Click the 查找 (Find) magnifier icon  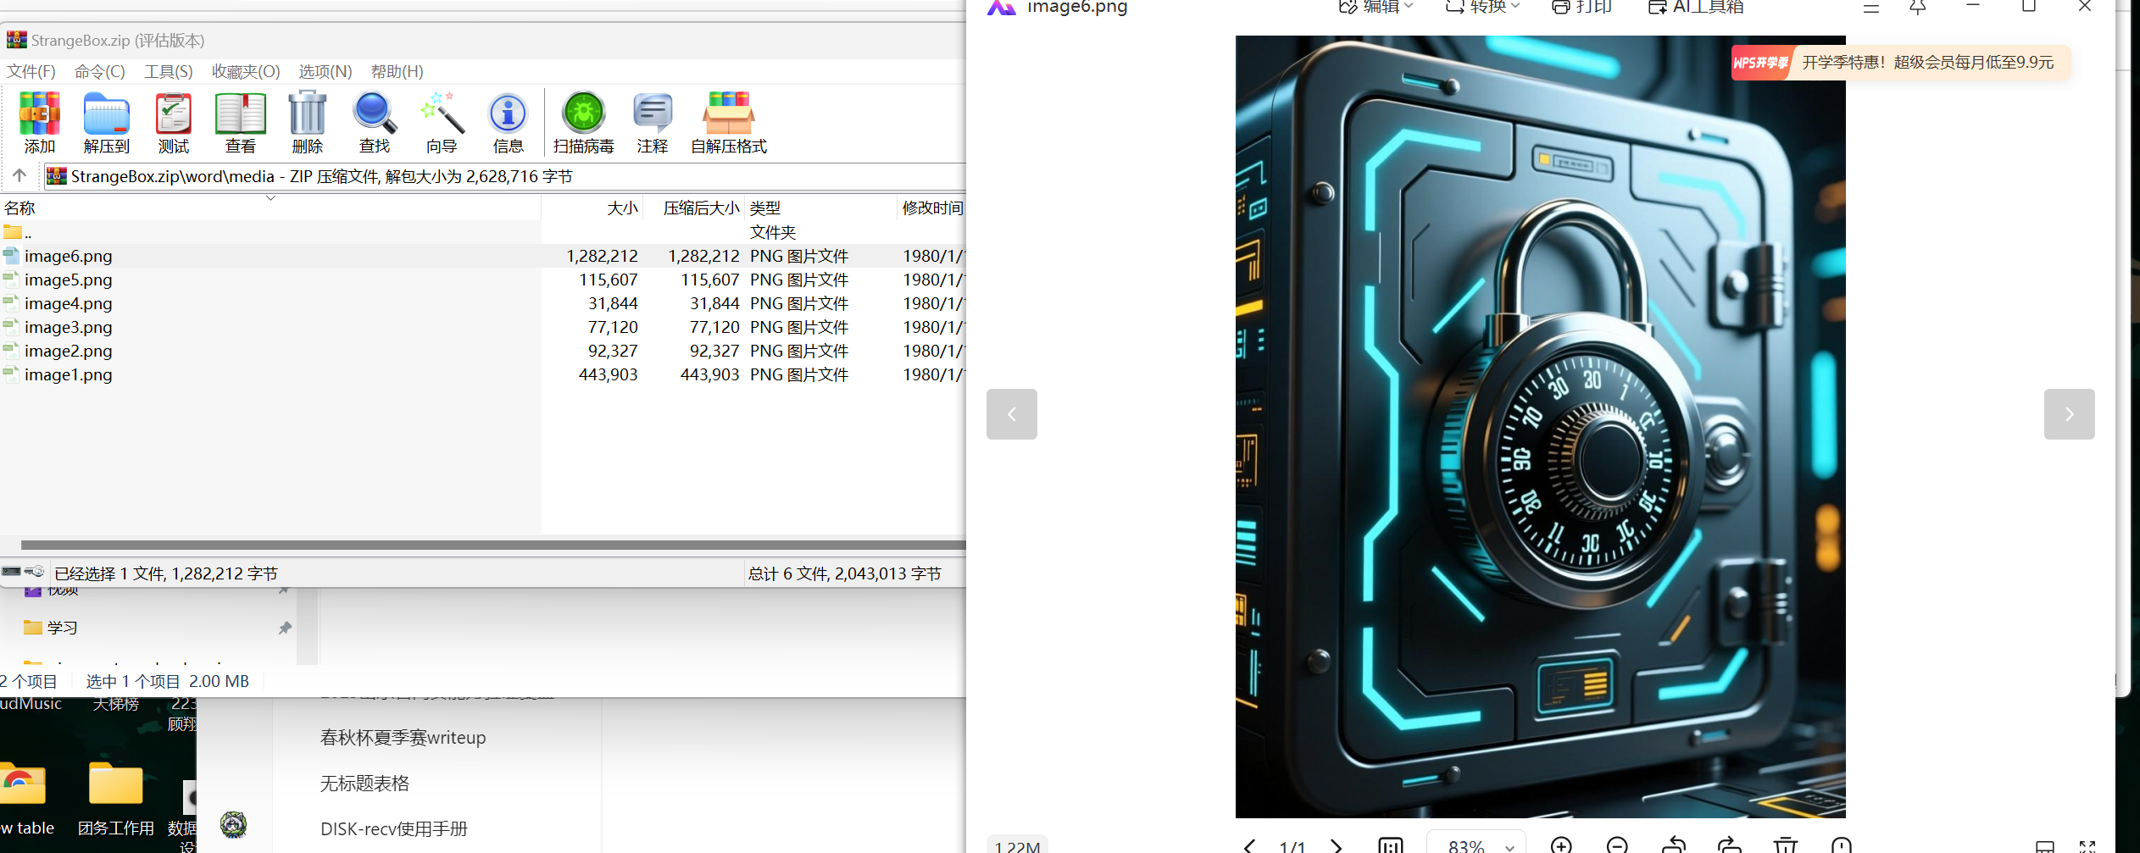tap(374, 122)
